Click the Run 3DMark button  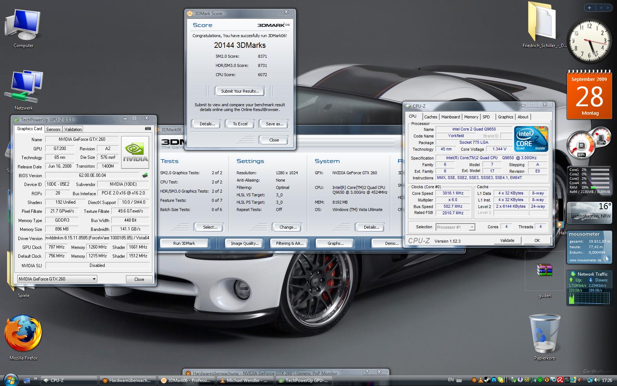click(x=184, y=243)
